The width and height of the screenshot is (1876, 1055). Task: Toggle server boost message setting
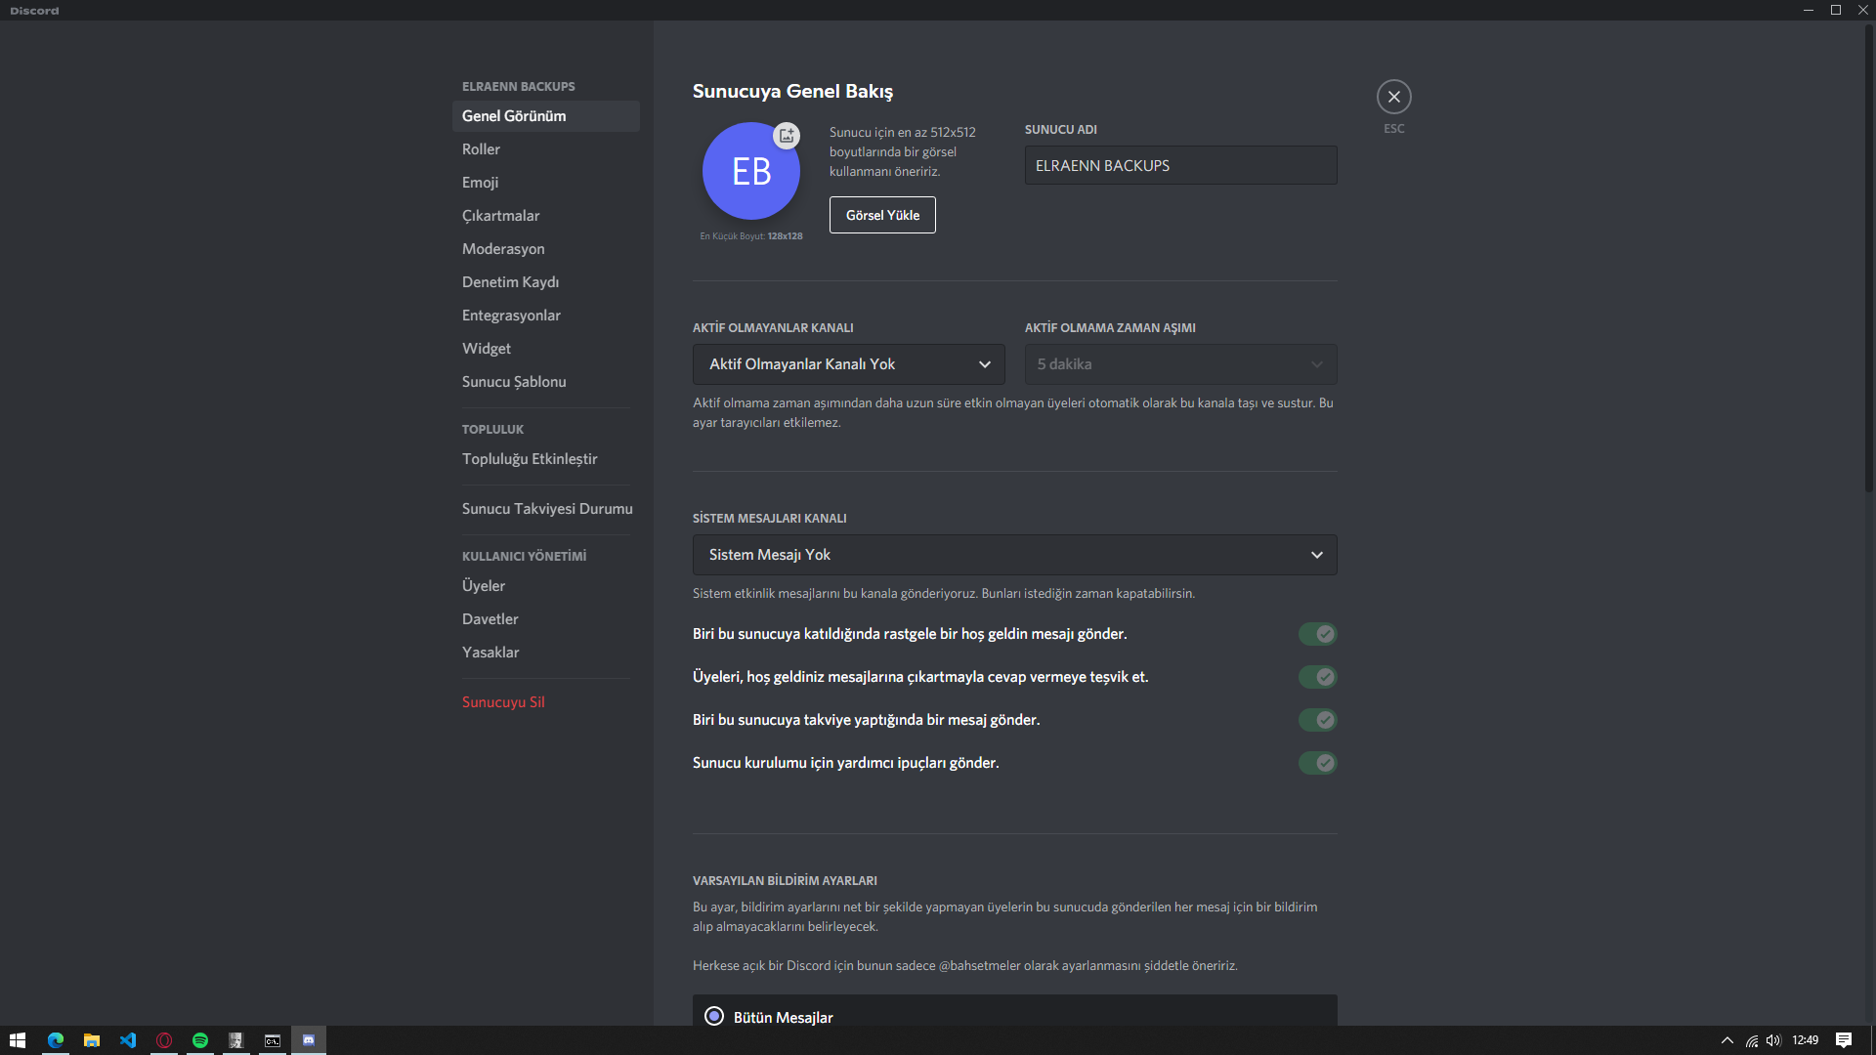click(x=1317, y=720)
